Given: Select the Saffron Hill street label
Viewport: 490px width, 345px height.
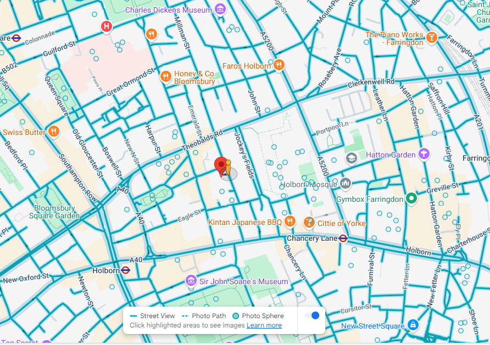Looking at the screenshot, I should click(x=439, y=99).
